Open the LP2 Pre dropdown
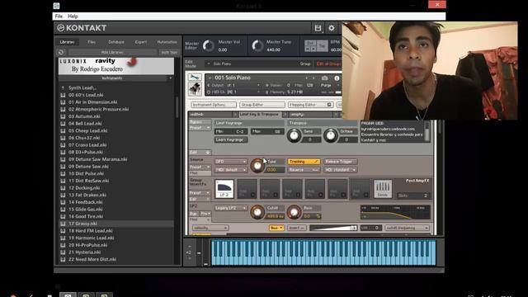 [x=205, y=214]
